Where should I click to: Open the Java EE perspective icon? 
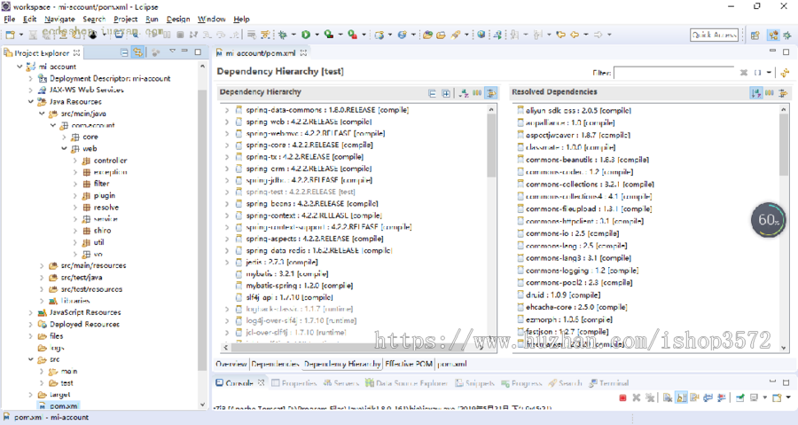pyautogui.click(x=773, y=35)
